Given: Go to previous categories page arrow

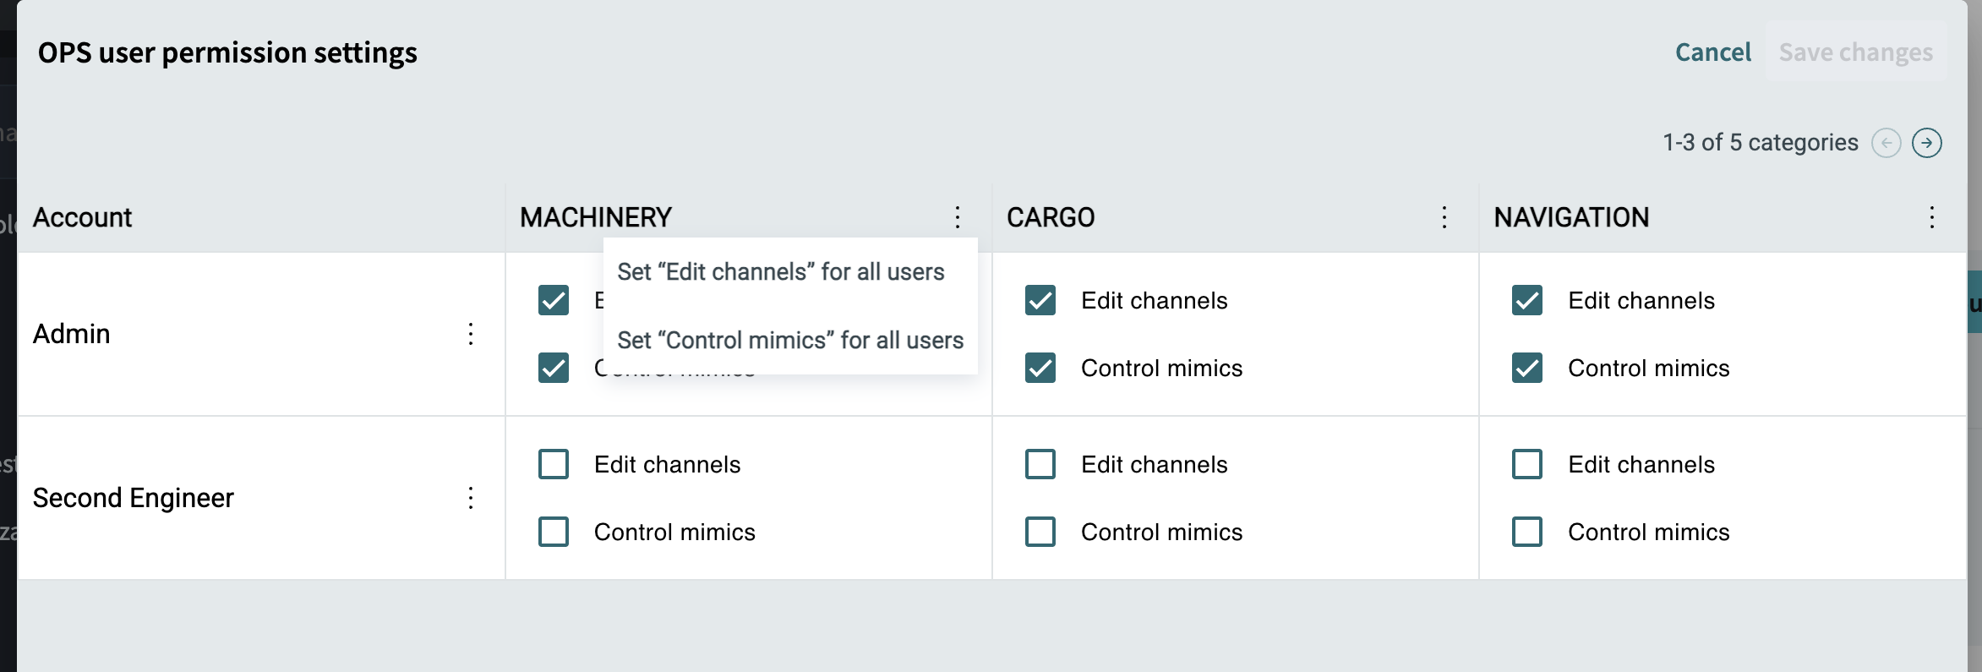Looking at the screenshot, I should (1886, 143).
